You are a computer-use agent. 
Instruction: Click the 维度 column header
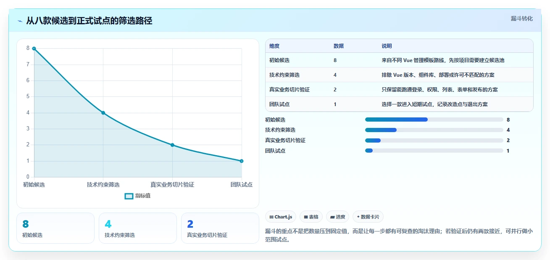click(x=274, y=46)
